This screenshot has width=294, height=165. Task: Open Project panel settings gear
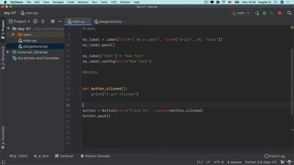click(53, 22)
